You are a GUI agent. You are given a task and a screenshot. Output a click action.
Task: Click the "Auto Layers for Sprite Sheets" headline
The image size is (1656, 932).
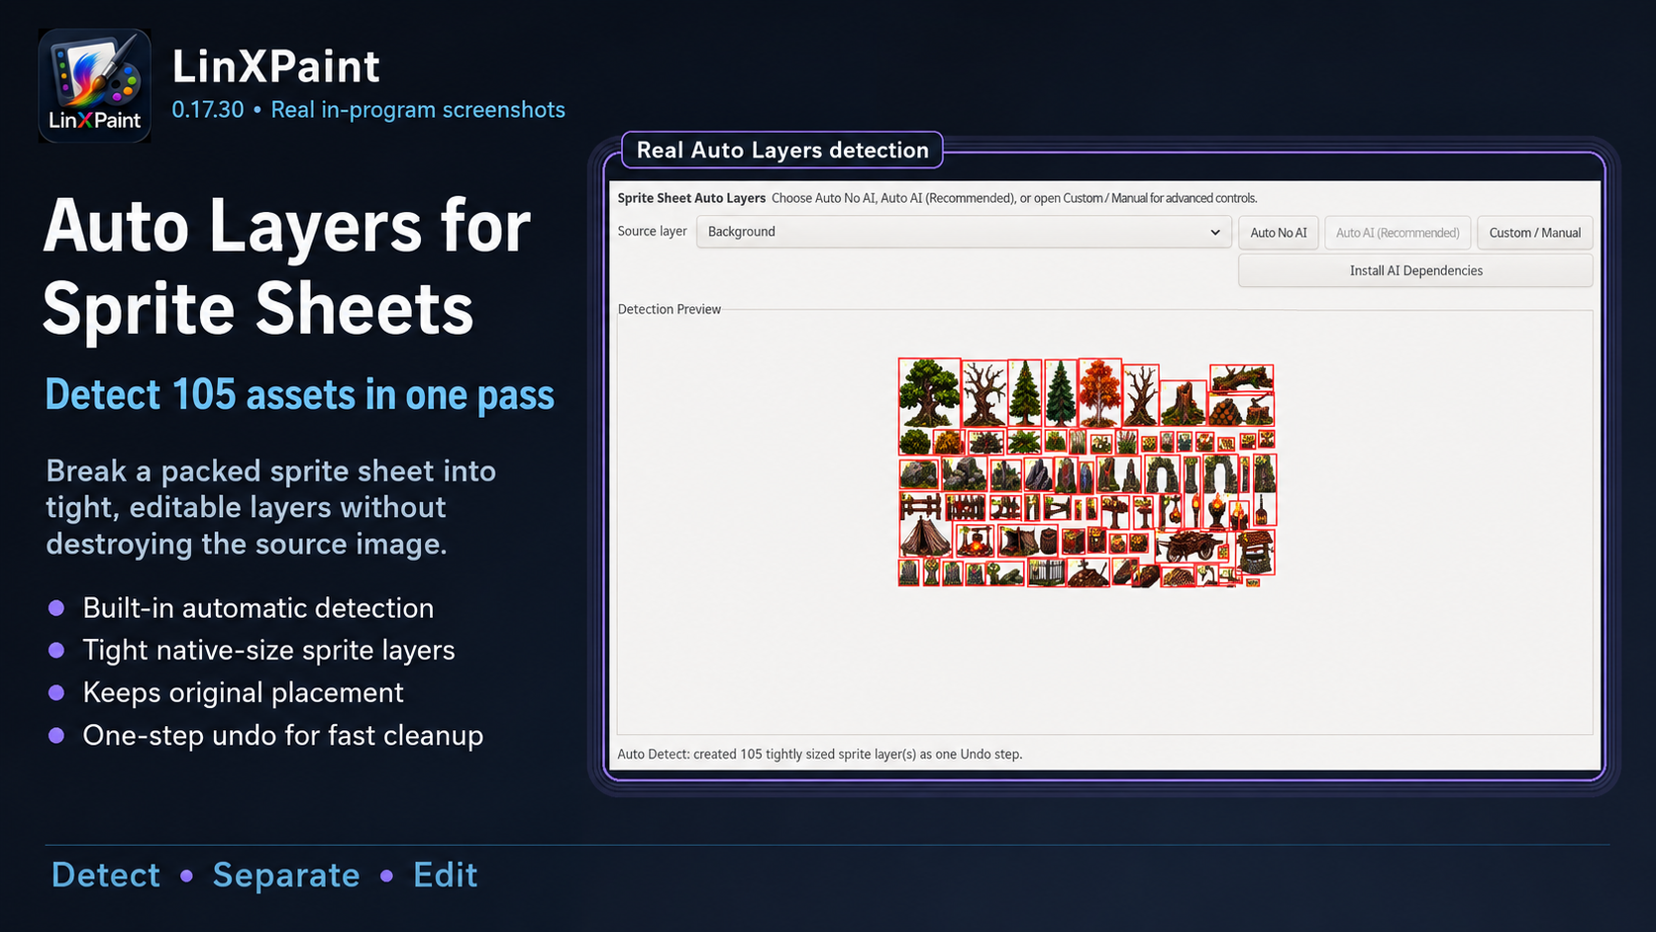[x=287, y=267]
